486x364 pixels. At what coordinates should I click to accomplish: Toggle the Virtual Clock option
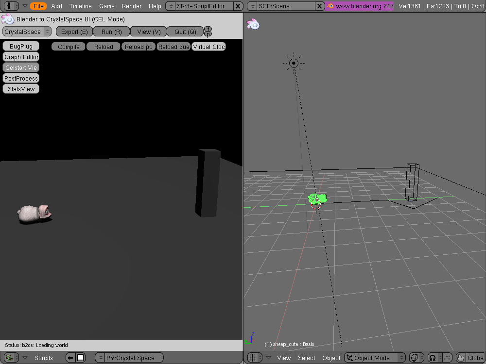point(209,47)
